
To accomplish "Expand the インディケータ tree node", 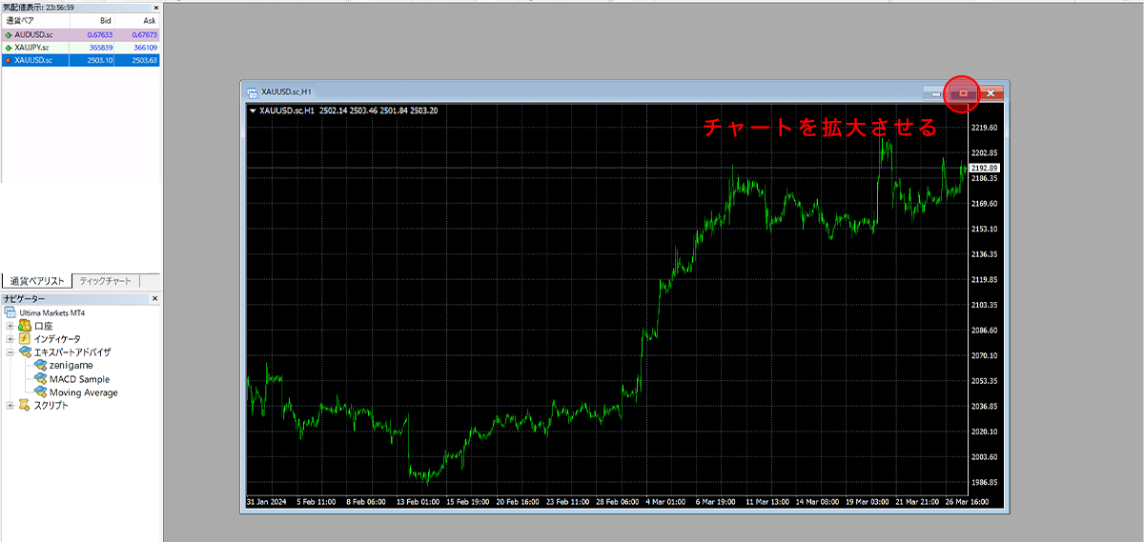I will [10, 339].
